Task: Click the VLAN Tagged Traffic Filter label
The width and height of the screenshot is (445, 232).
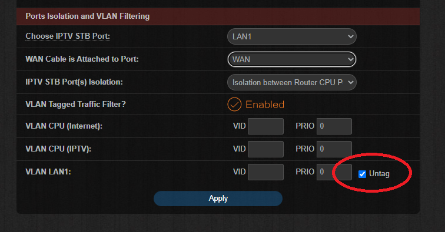Action: [75, 104]
